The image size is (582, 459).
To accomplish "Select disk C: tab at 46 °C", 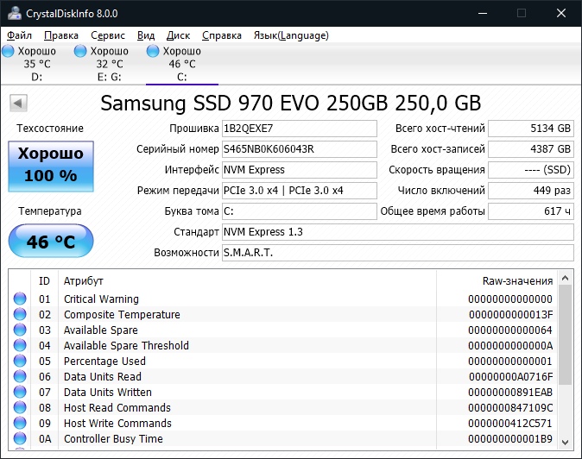I will coord(182,64).
